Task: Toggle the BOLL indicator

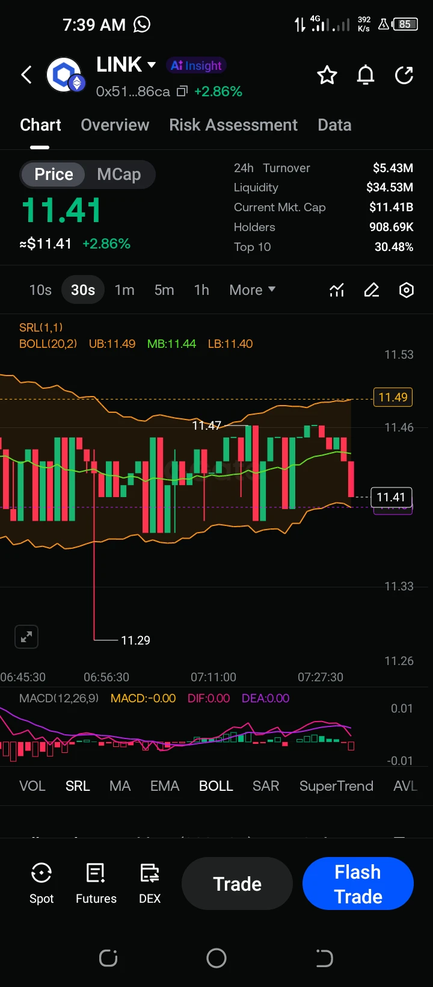Action: pyautogui.click(x=216, y=786)
